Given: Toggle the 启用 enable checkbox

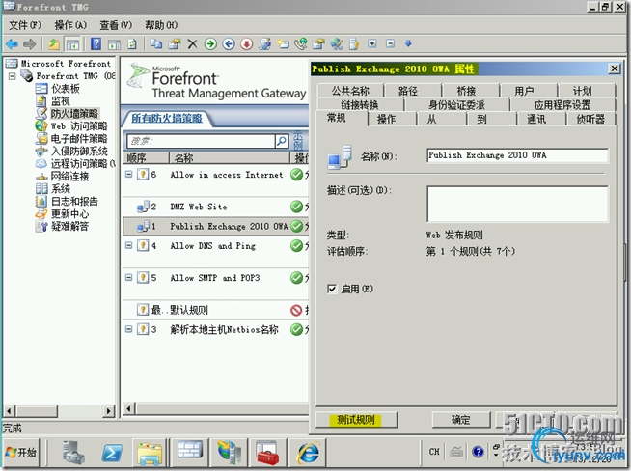Looking at the screenshot, I should [x=332, y=289].
